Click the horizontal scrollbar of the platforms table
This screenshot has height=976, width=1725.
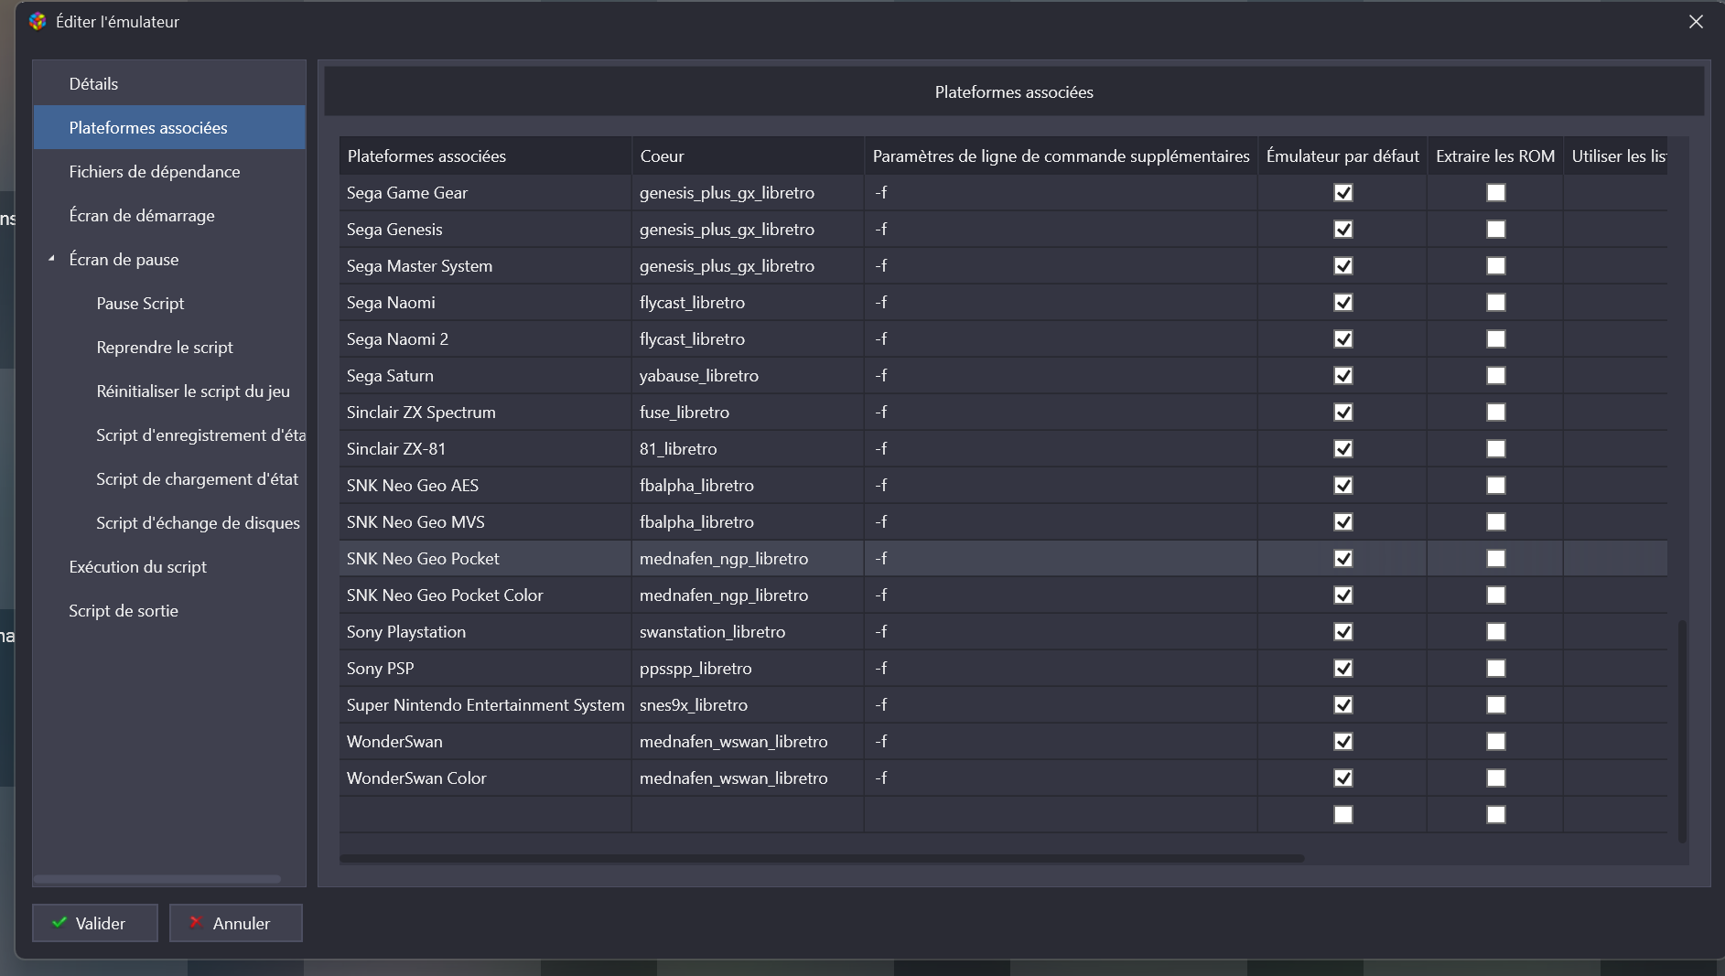822,858
